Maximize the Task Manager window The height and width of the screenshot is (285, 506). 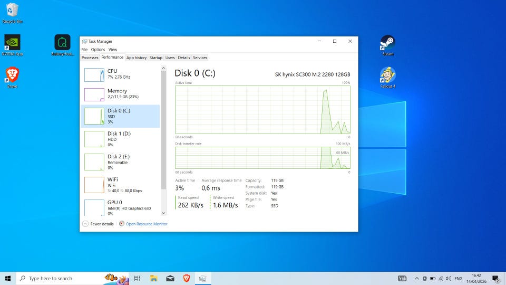[x=335, y=41]
